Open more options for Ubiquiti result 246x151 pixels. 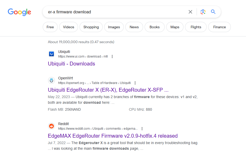[112, 56]
